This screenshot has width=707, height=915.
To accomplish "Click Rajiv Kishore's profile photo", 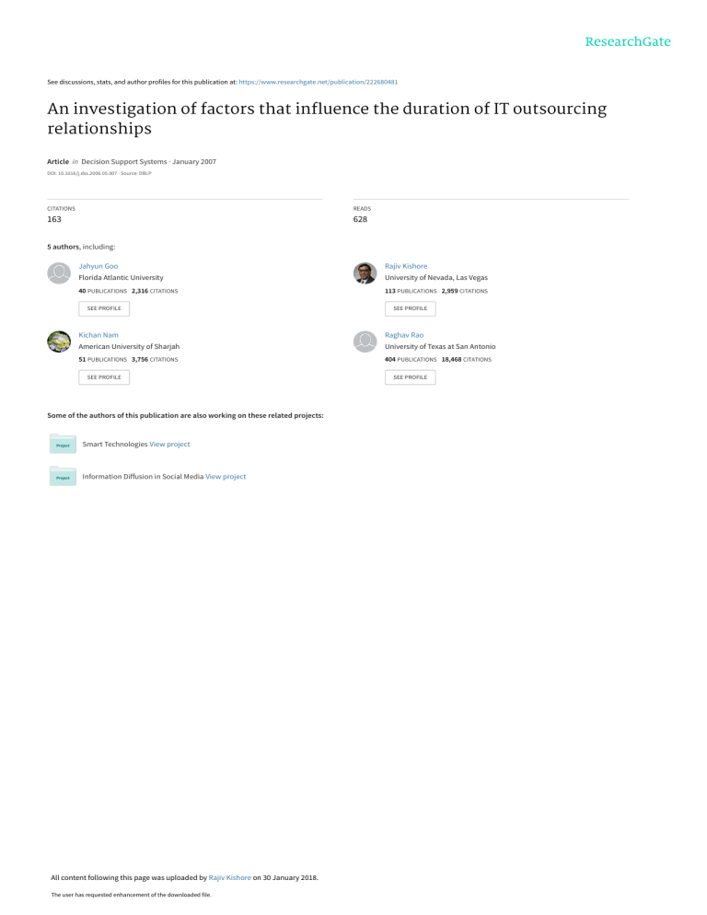I will tap(365, 273).
